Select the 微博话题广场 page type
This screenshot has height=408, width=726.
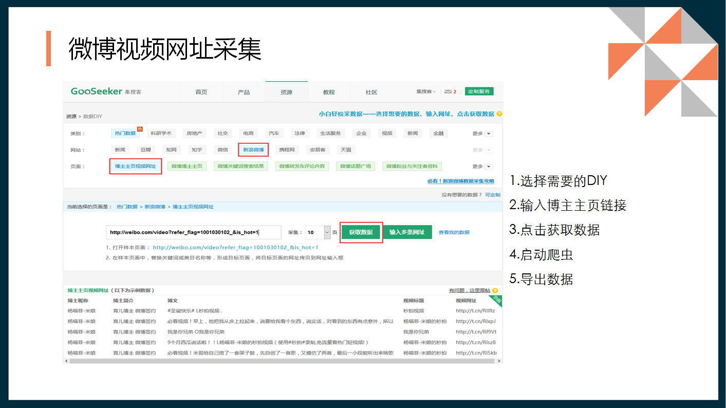356,166
